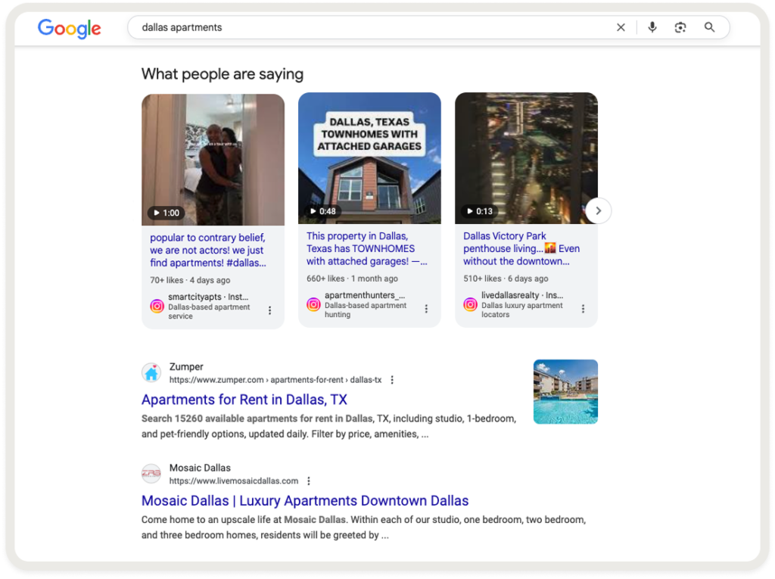This screenshot has width=775, height=579.
Task: Click the Zumper house favicon
Action: click(x=151, y=373)
